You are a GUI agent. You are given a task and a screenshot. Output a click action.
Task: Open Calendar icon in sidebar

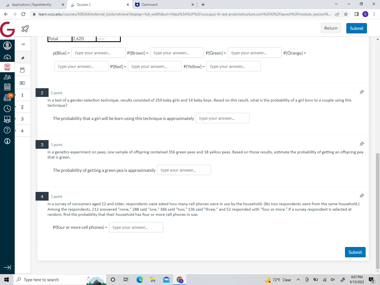(x=7, y=87)
